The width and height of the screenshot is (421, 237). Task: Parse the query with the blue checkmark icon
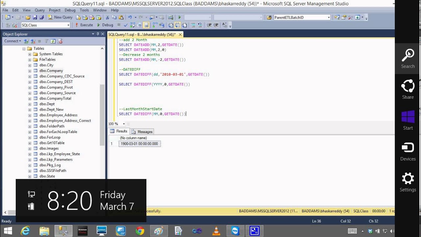point(126,25)
